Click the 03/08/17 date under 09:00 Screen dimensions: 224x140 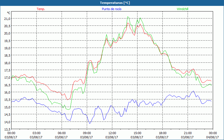click(x=87, y=137)
